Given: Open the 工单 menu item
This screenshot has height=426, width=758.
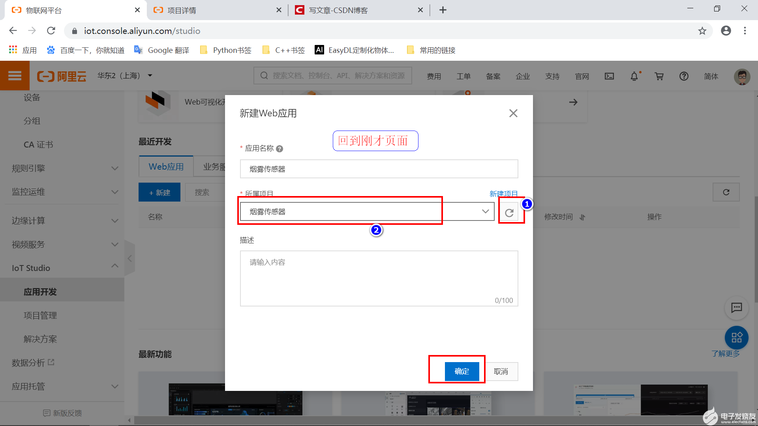Looking at the screenshot, I should pos(463,76).
